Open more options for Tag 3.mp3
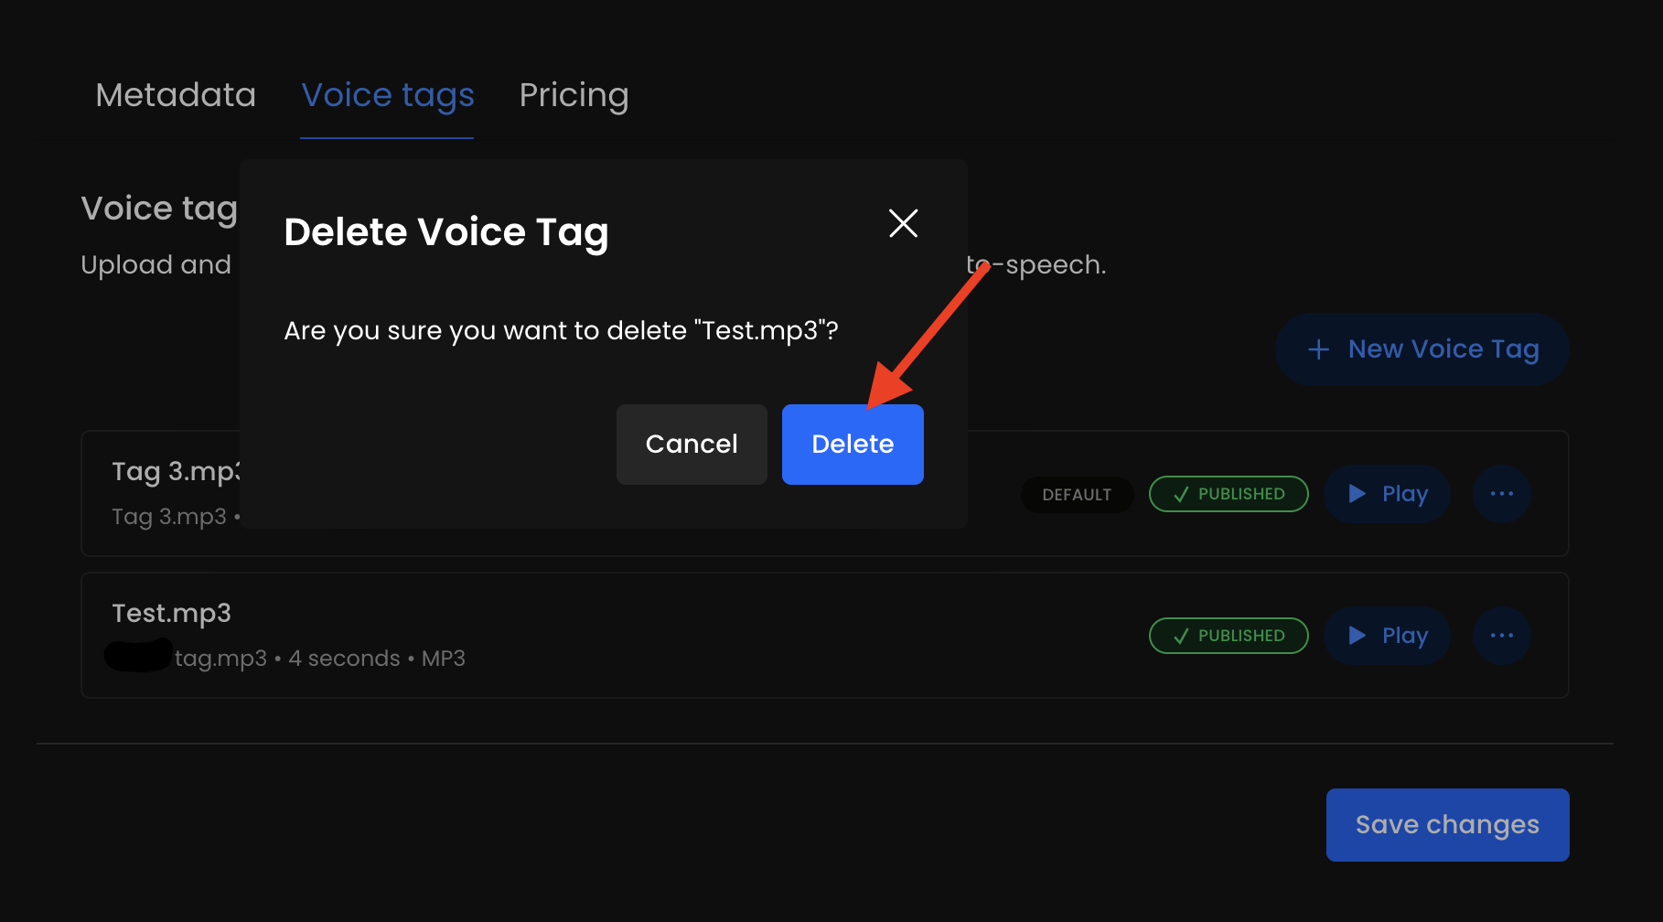The height and width of the screenshot is (922, 1663). (1502, 494)
